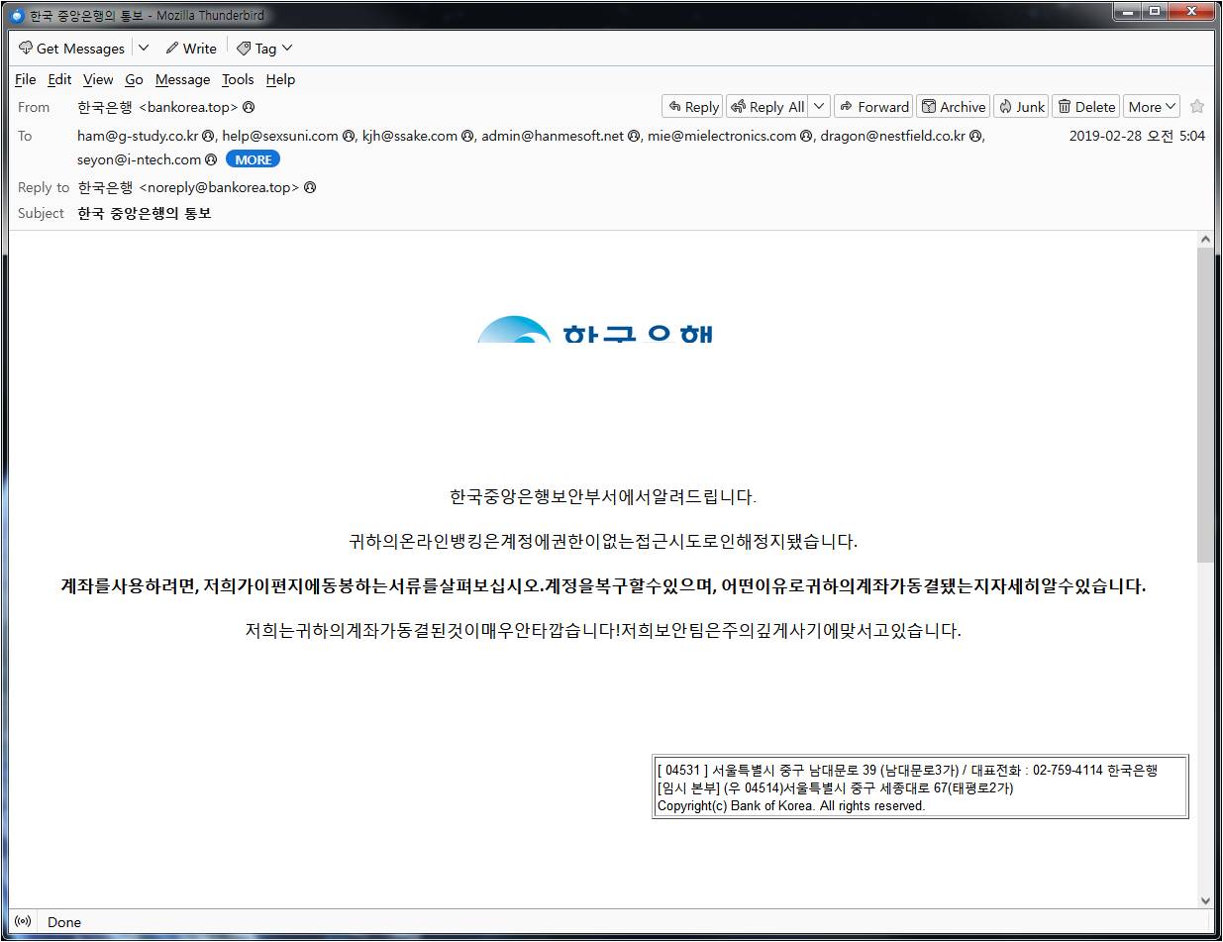1223x942 pixels.
Task: Toggle the star on this message
Action: (1197, 107)
